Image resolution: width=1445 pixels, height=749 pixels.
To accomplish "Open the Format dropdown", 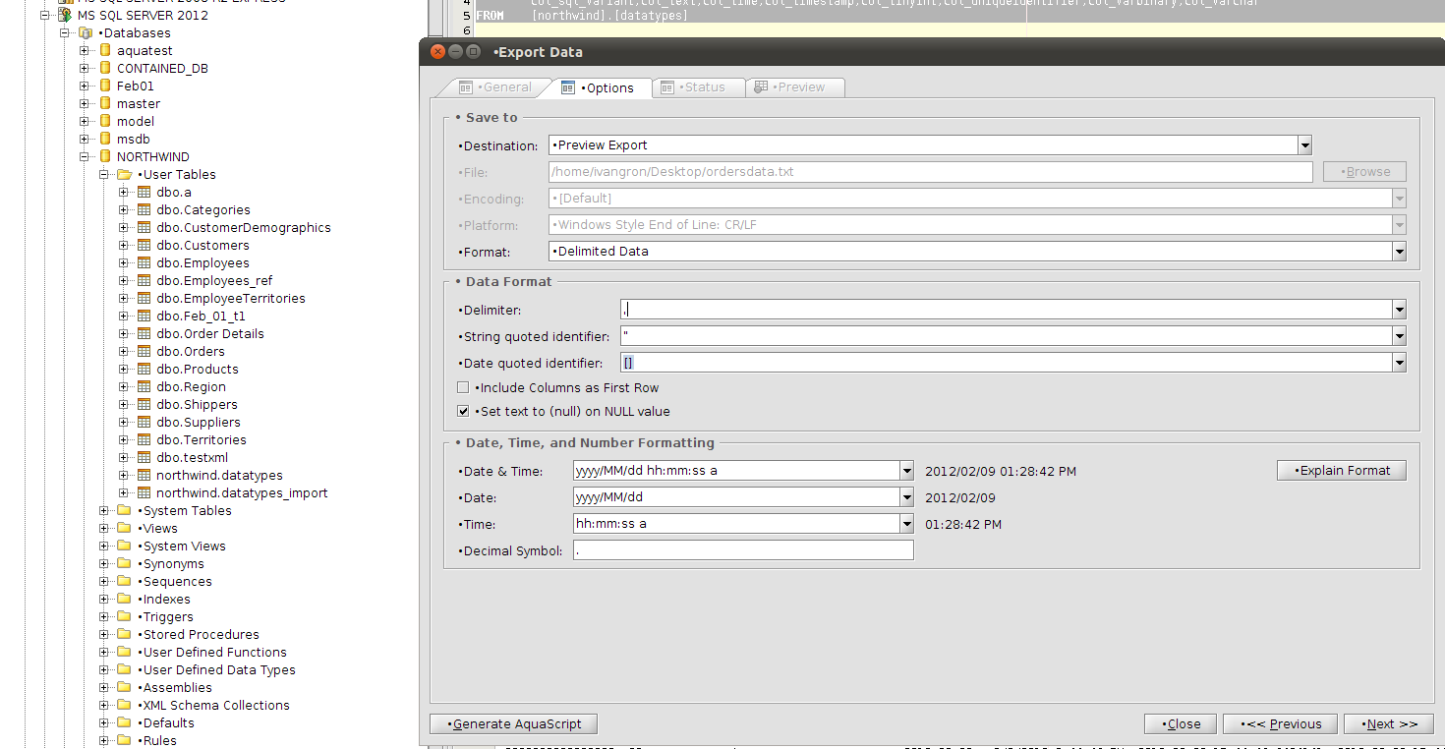I will (1399, 252).
